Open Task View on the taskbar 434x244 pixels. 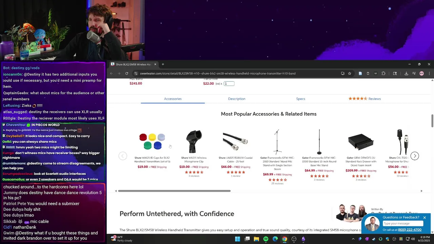[x=247, y=239]
